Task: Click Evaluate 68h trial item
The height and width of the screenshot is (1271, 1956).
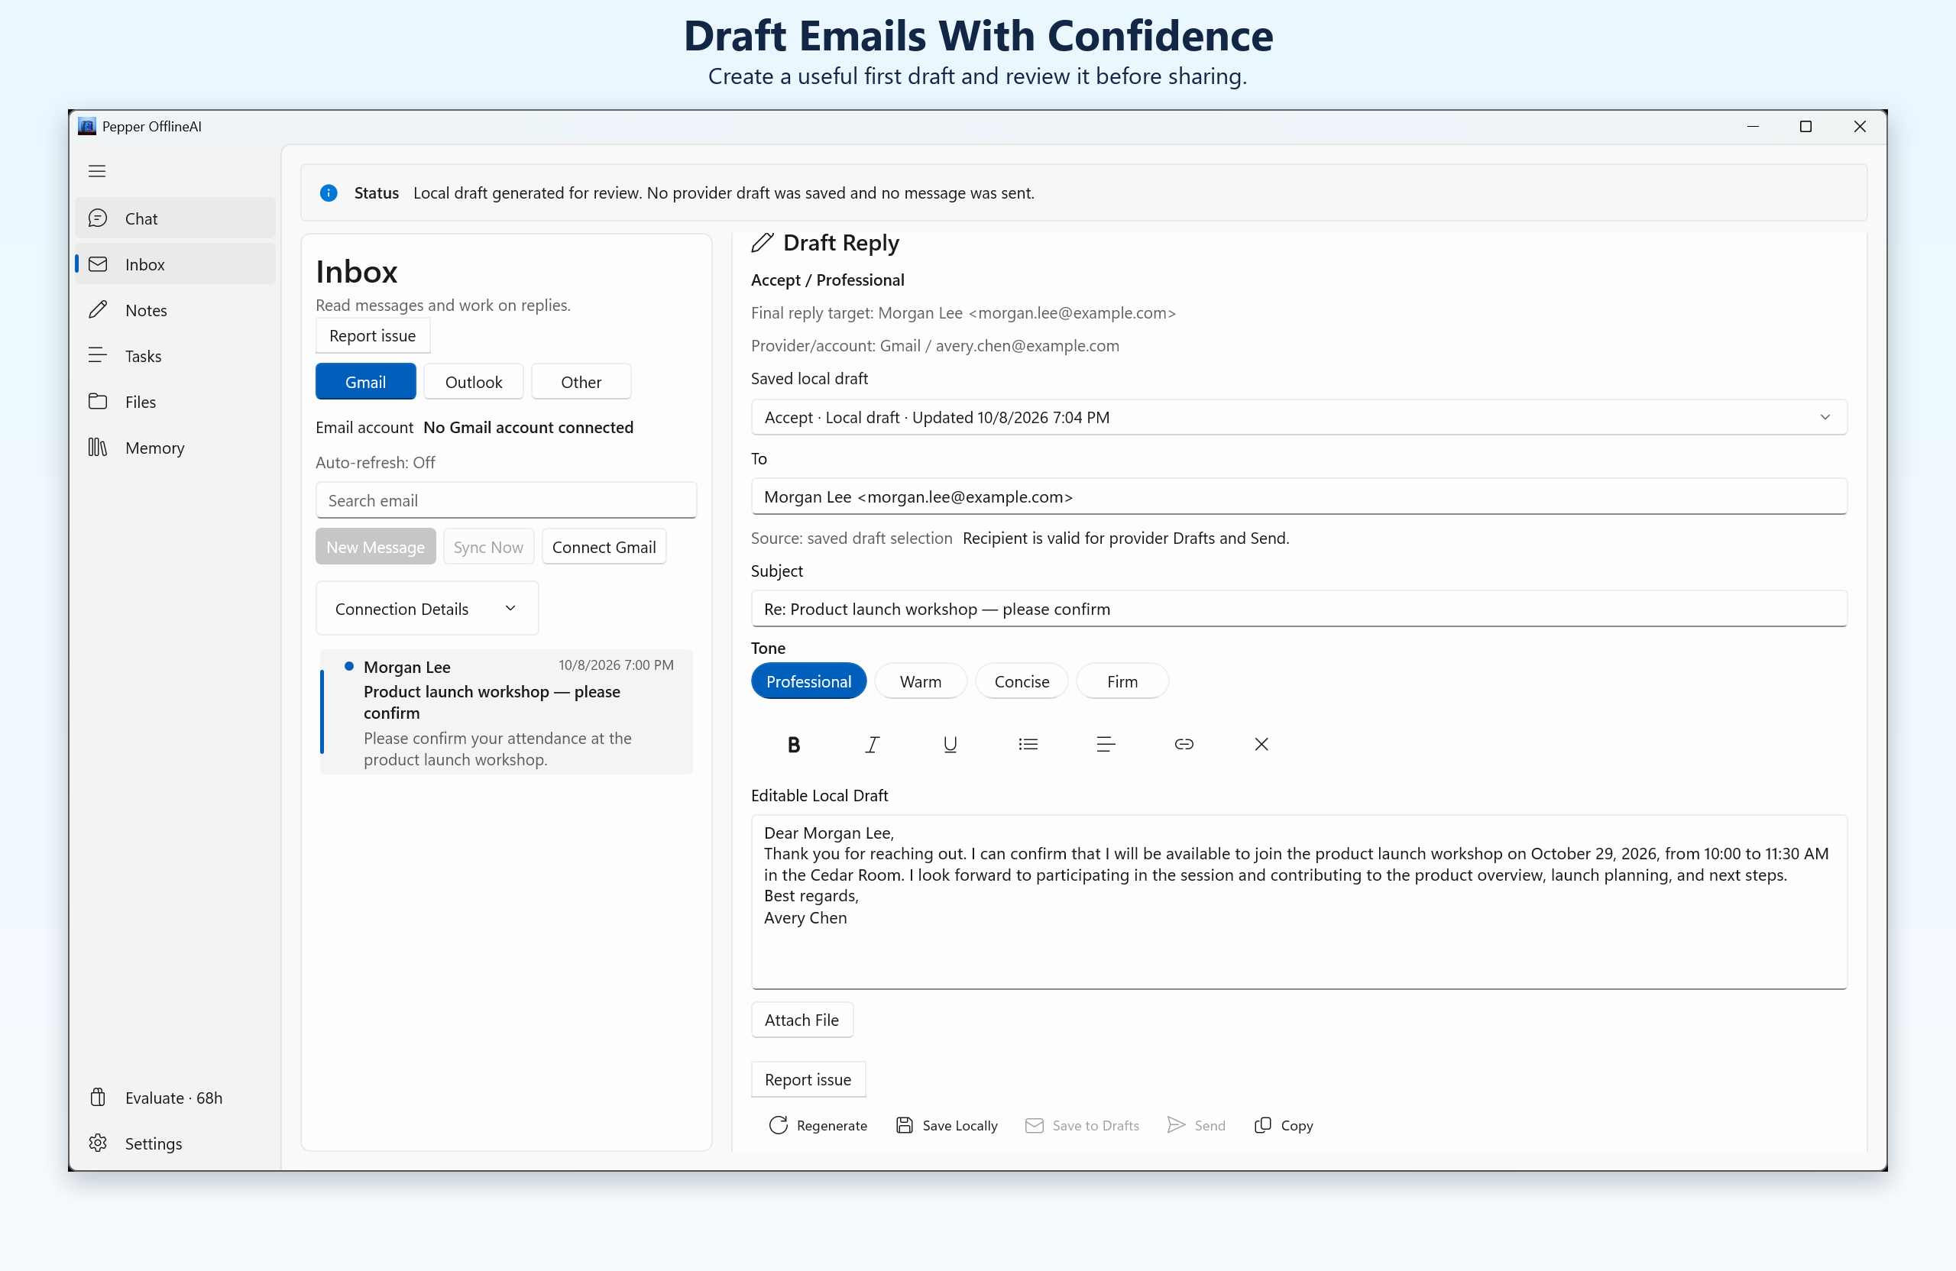Action: point(175,1098)
